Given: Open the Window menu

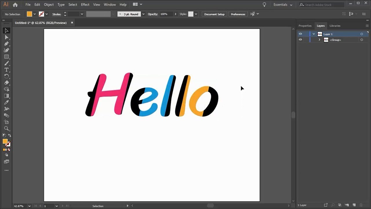Looking at the screenshot, I should (x=110, y=5).
